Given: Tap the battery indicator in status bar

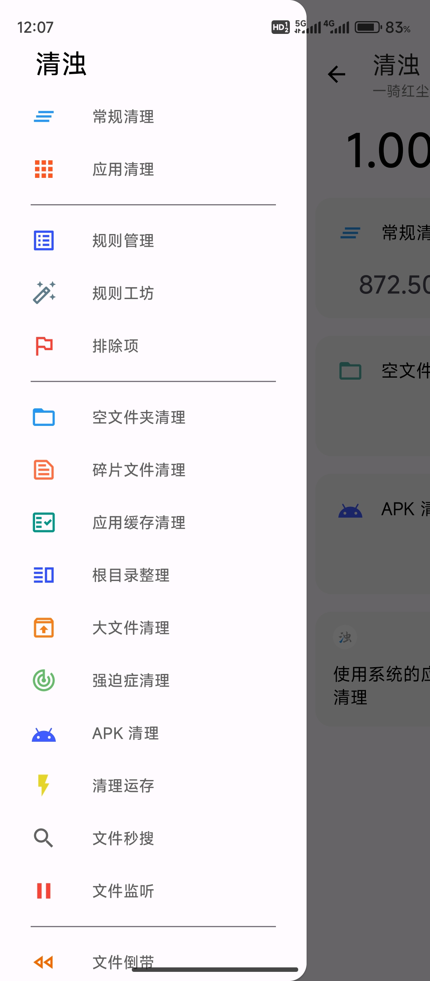Looking at the screenshot, I should pyautogui.click(x=367, y=28).
